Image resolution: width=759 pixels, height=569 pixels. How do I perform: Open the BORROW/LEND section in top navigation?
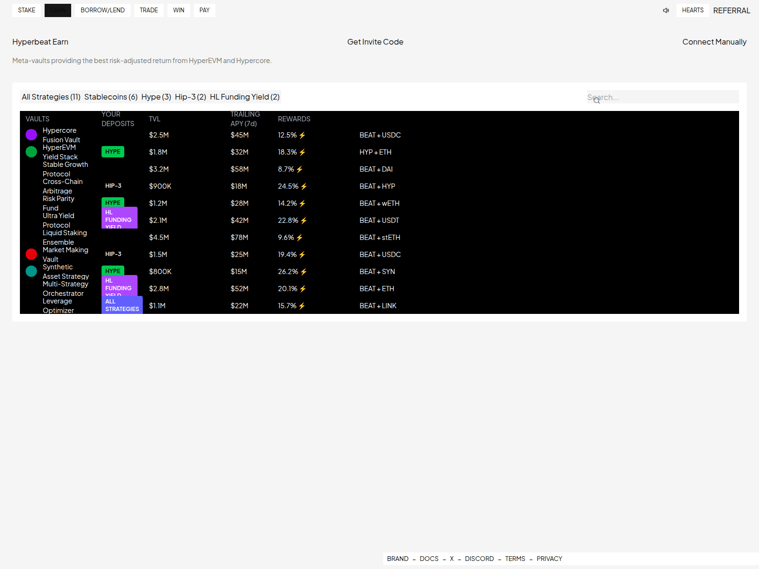tap(102, 10)
